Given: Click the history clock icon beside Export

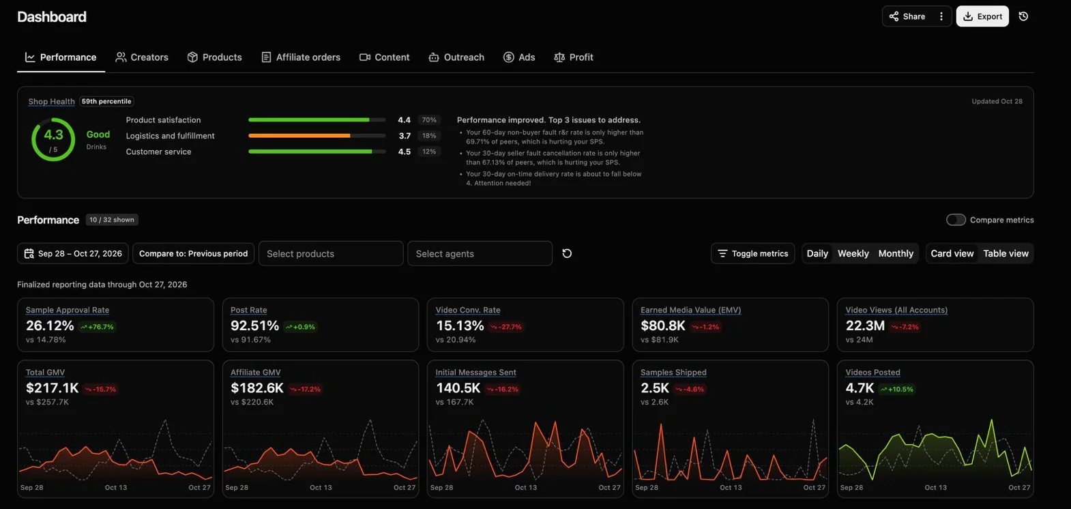Looking at the screenshot, I should click(x=1023, y=16).
